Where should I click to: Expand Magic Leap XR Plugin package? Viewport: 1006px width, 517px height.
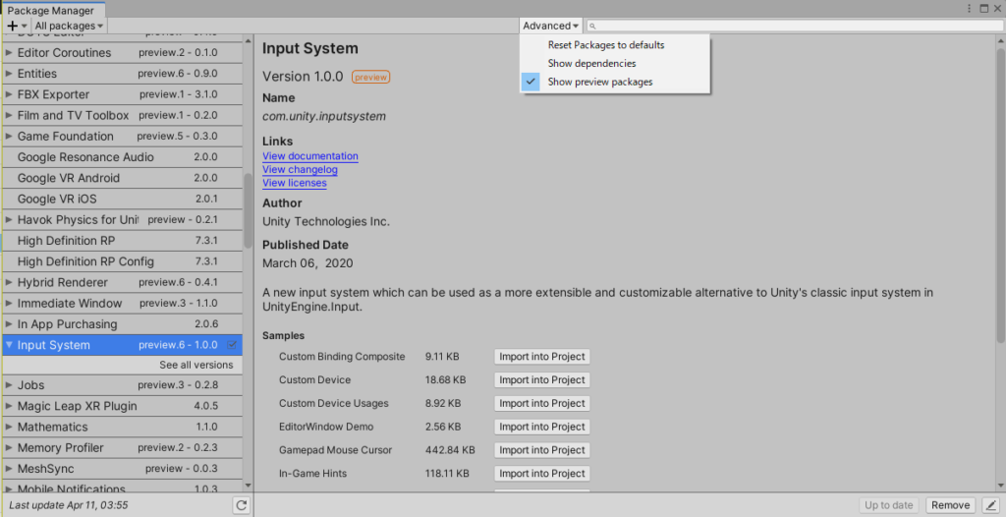tap(9, 406)
